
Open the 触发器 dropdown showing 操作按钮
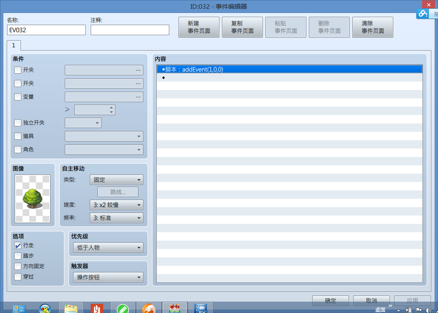[108, 277]
